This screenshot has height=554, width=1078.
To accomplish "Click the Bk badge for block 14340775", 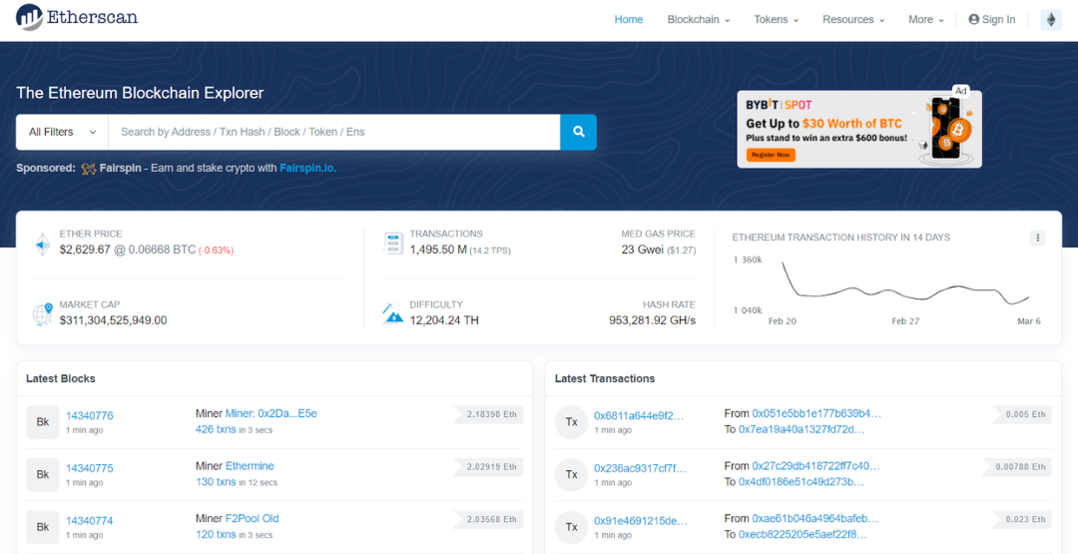I will pos(43,474).
